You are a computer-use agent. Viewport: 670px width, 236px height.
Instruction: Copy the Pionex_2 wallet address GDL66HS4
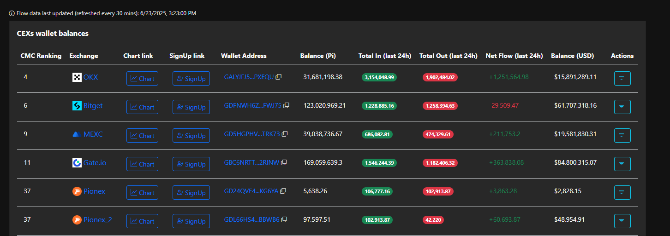click(284, 219)
